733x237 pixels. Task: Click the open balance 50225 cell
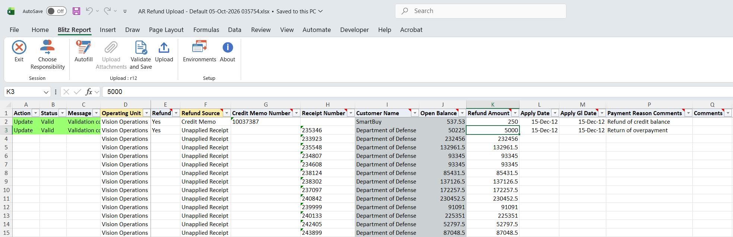coord(443,130)
